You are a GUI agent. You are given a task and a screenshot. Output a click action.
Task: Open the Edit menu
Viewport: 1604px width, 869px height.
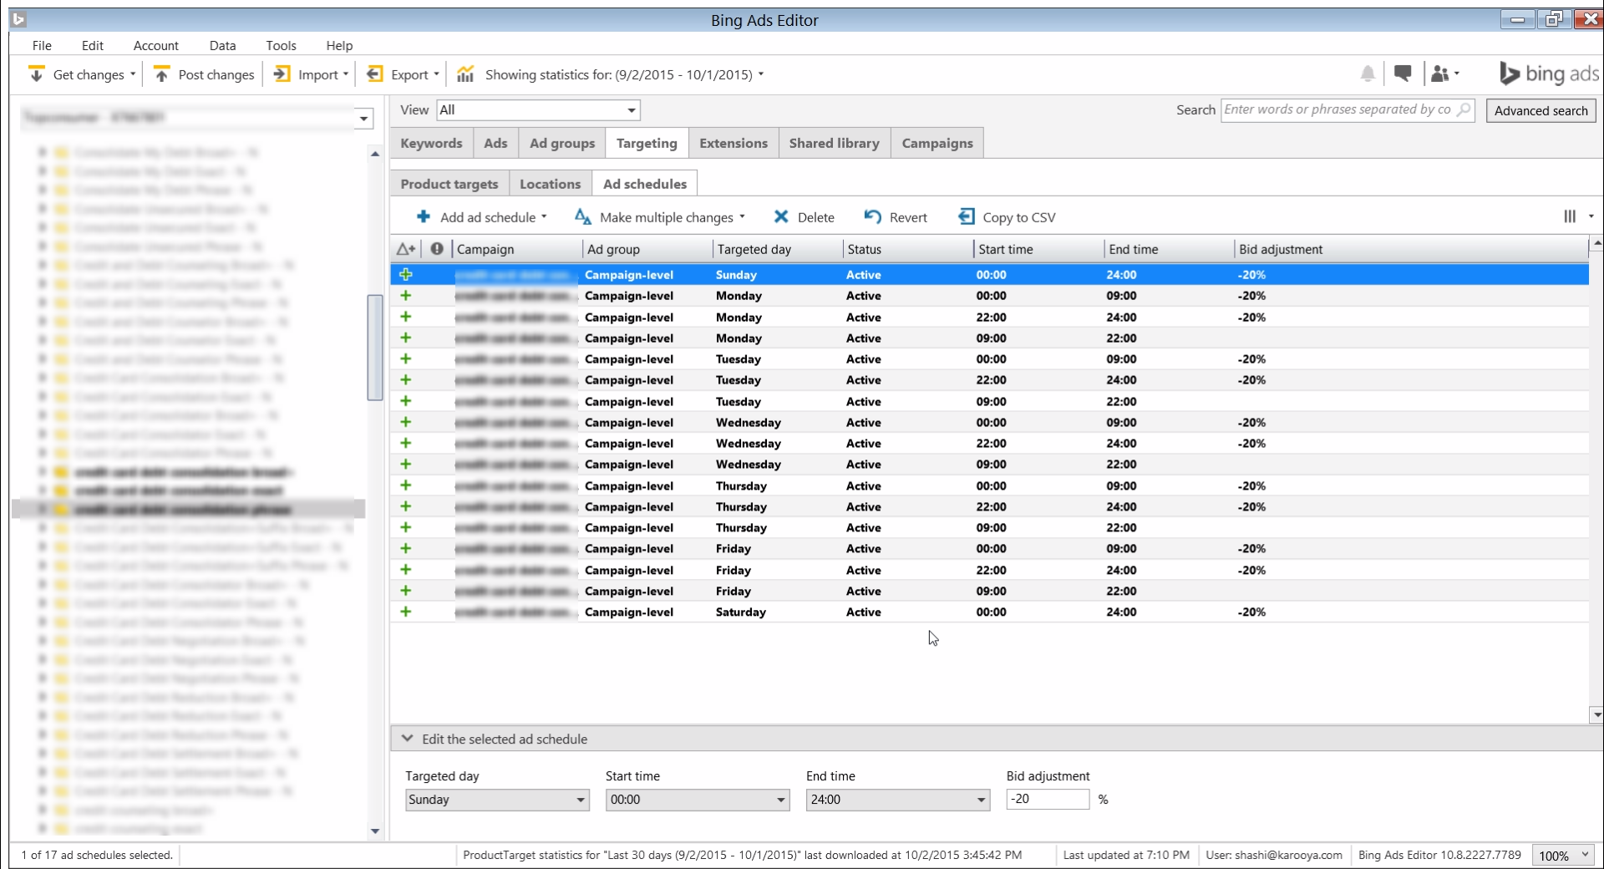[x=93, y=45]
